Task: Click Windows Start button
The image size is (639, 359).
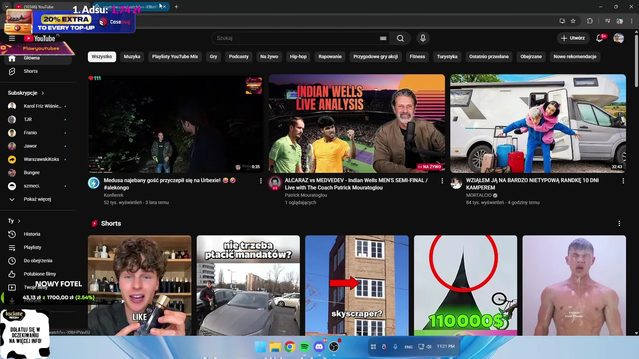Action: point(261,347)
